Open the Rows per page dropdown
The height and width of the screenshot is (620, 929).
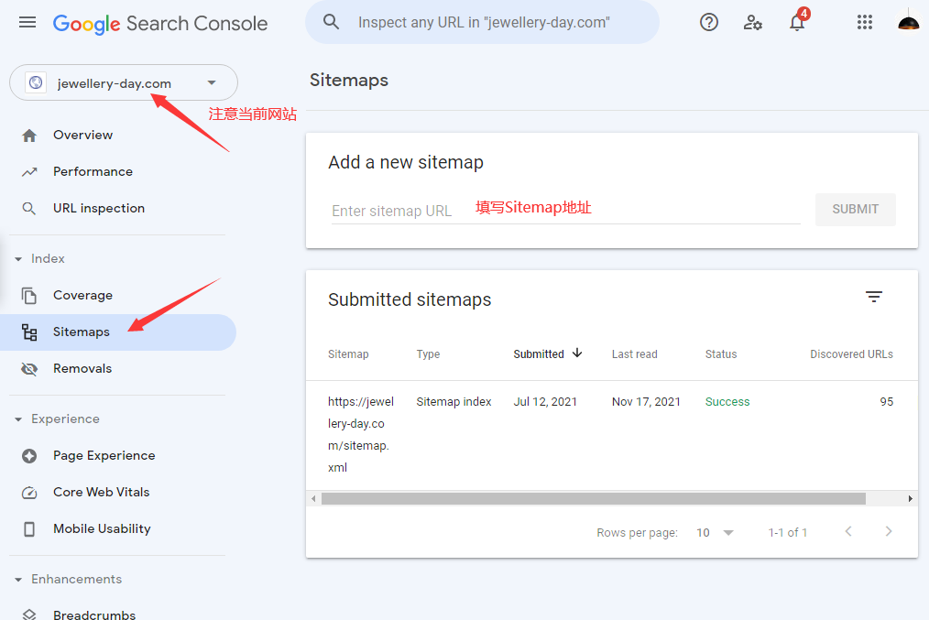715,532
